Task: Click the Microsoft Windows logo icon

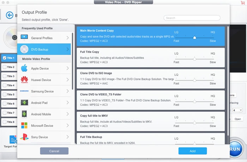Action: click(24, 125)
